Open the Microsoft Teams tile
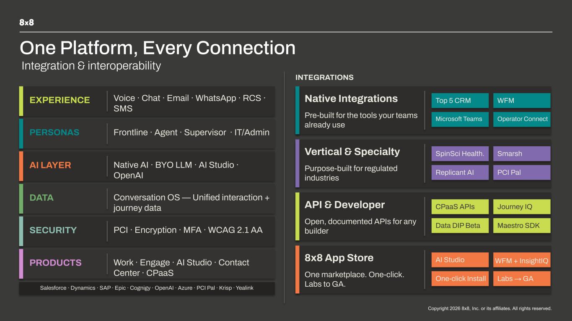The height and width of the screenshot is (321, 572). pyautogui.click(x=460, y=119)
